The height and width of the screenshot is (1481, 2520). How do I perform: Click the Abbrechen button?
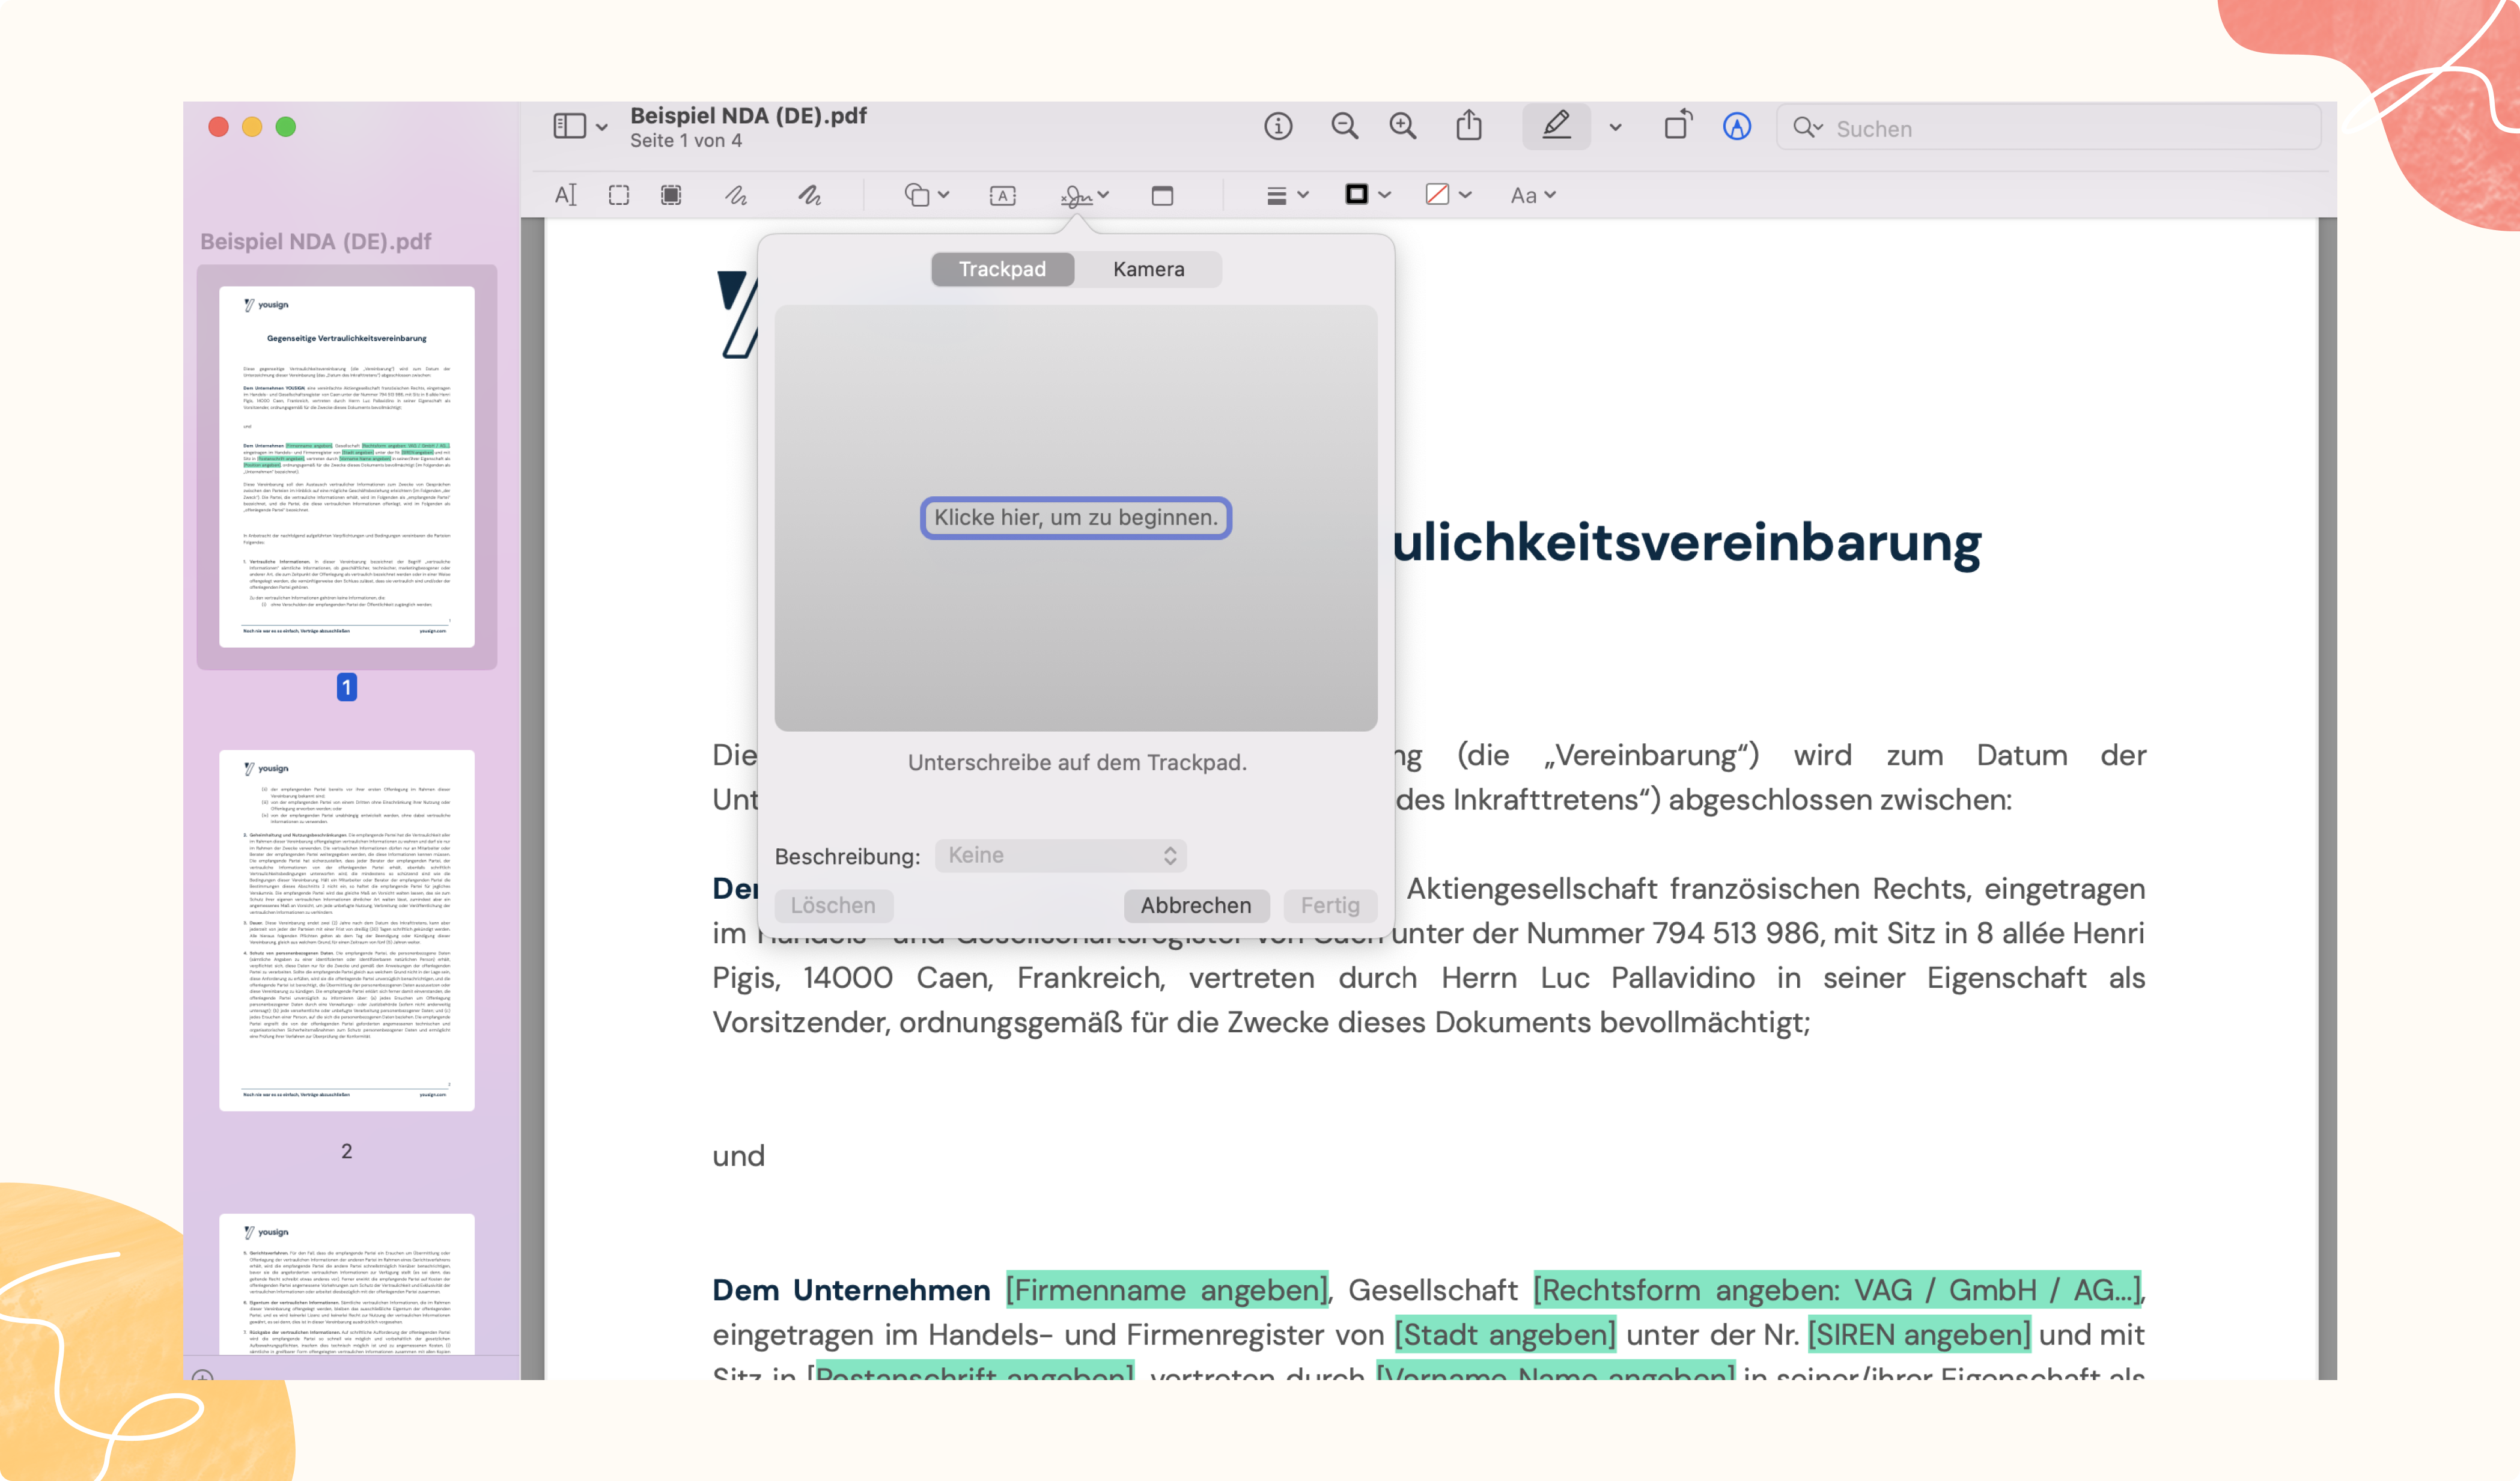pos(1196,905)
